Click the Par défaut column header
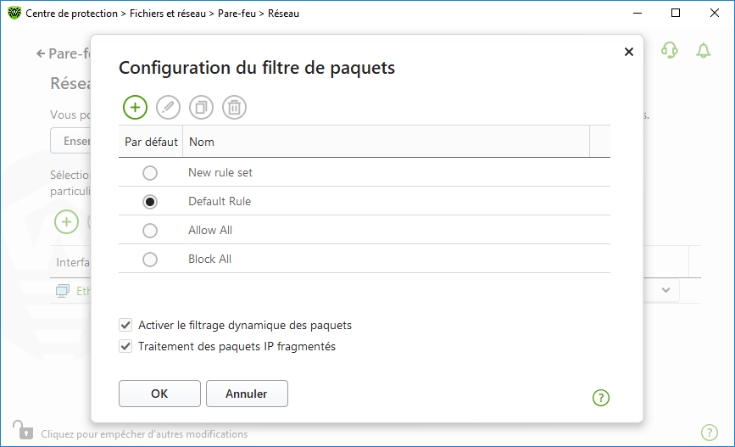This screenshot has width=735, height=447. [151, 142]
